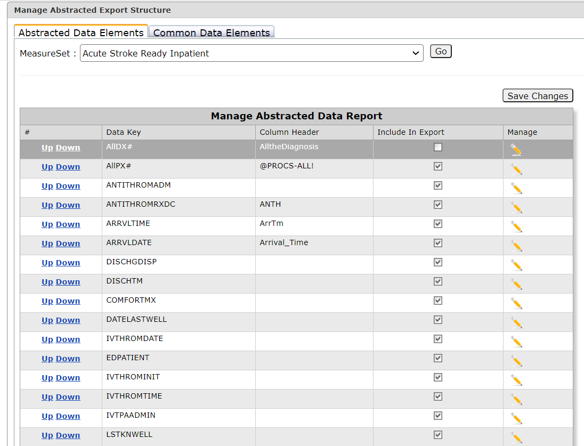Screen dimensions: 584x446
Task: Move DATELASTWELL row down
Action: click(68, 320)
